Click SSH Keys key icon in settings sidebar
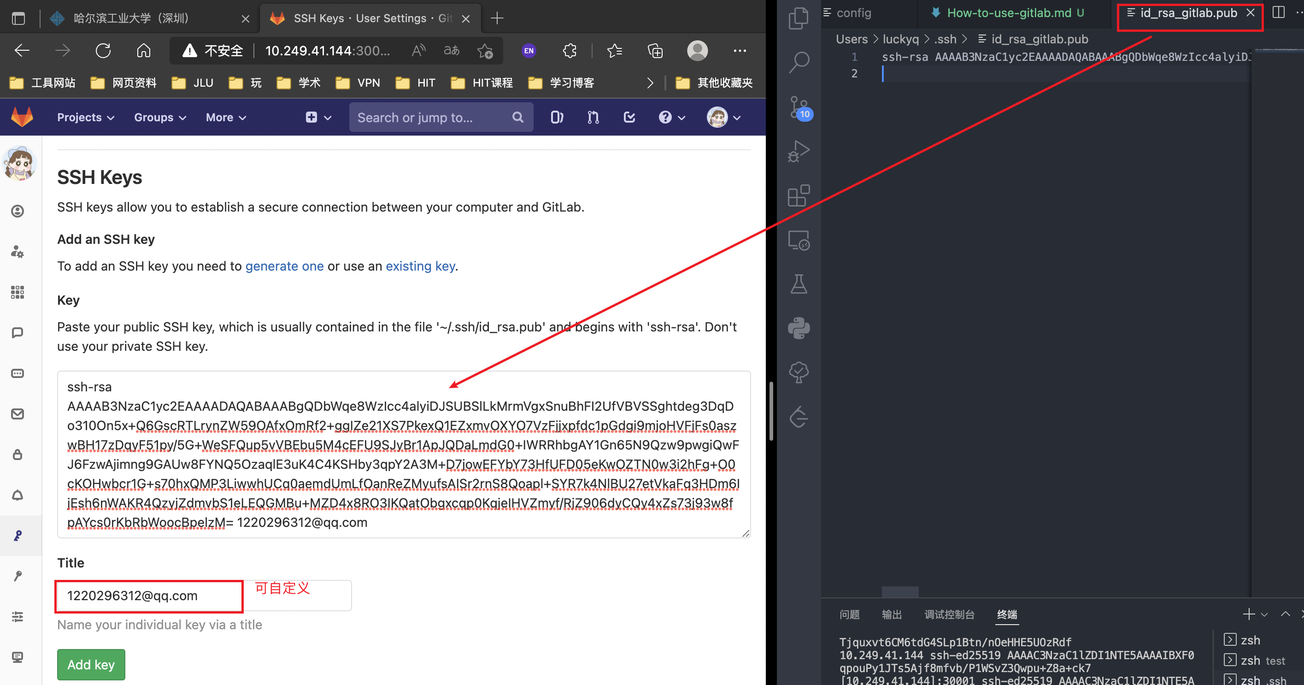 [18, 536]
